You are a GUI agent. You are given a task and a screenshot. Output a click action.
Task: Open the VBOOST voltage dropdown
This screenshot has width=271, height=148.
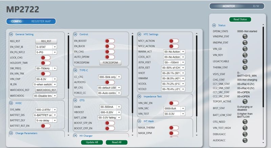[110, 112]
